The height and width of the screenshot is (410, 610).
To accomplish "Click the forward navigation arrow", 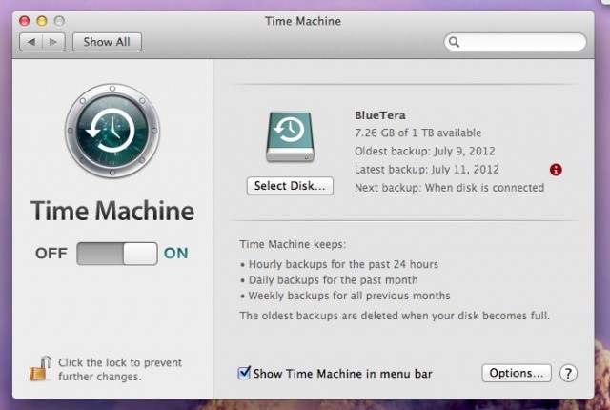I will click(53, 42).
